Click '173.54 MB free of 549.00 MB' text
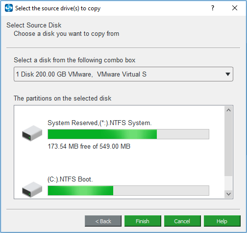This screenshot has height=233, width=247. 89,146
